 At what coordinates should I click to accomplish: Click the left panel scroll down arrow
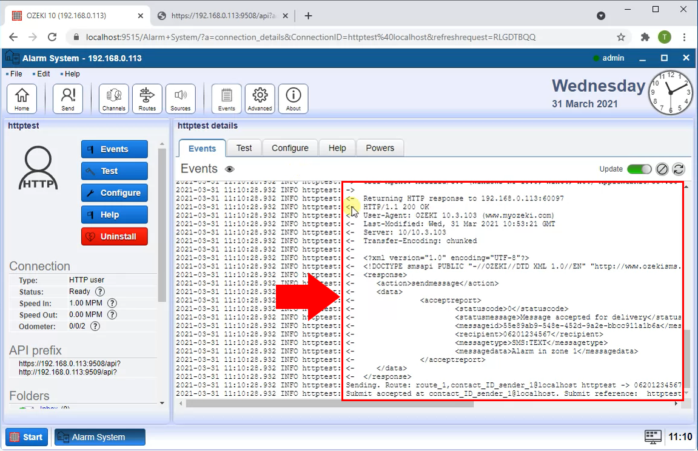(x=162, y=403)
